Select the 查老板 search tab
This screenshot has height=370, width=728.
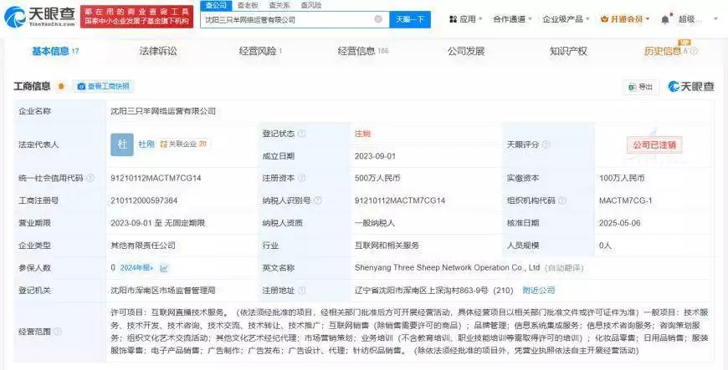[248, 6]
